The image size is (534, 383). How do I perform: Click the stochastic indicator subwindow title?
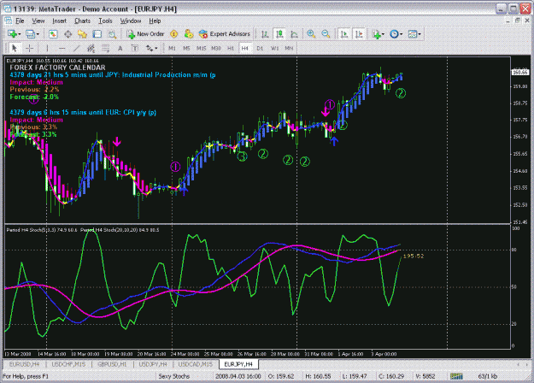[x=83, y=230]
